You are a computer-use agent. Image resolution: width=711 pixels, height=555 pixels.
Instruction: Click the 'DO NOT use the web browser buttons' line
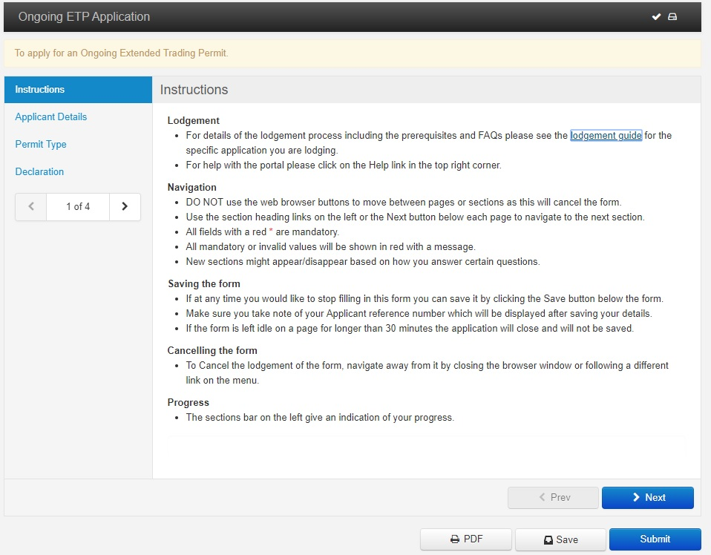(404, 203)
